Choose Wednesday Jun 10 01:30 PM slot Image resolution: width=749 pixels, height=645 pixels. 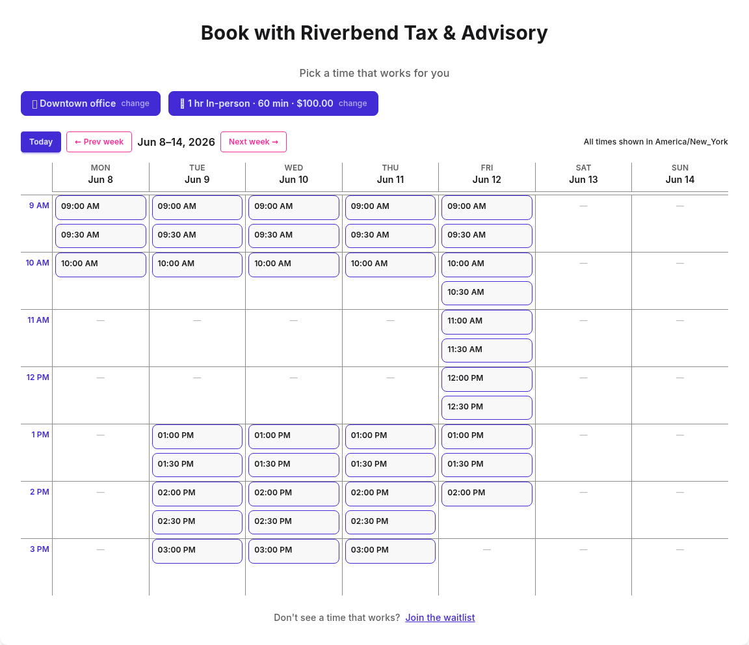point(294,465)
